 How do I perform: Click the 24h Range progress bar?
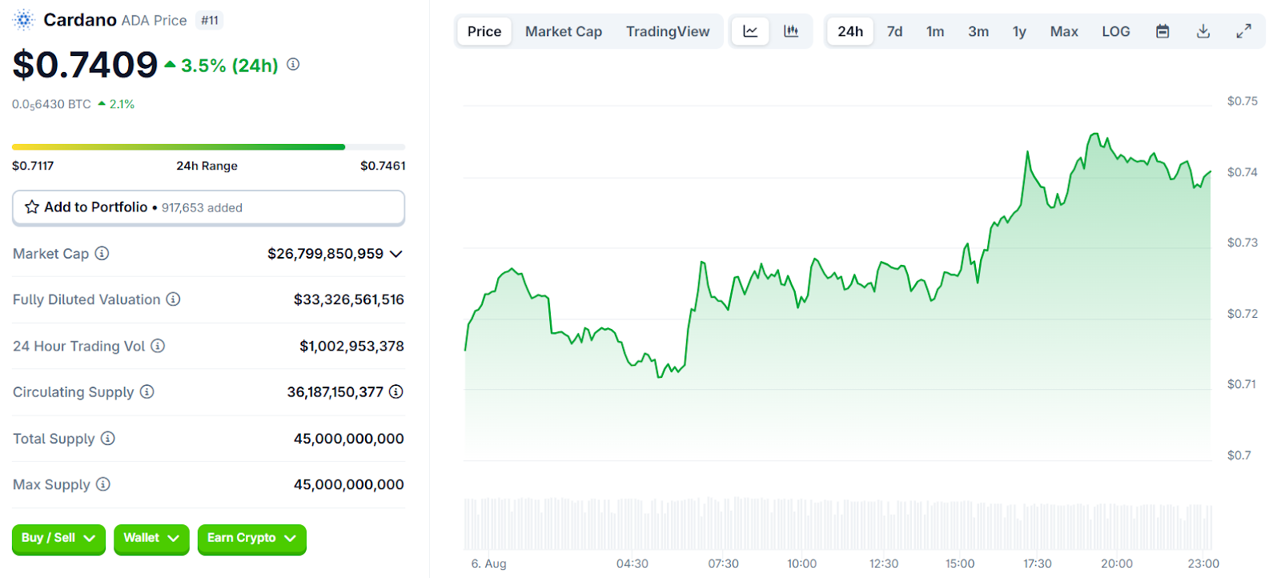coord(208,147)
